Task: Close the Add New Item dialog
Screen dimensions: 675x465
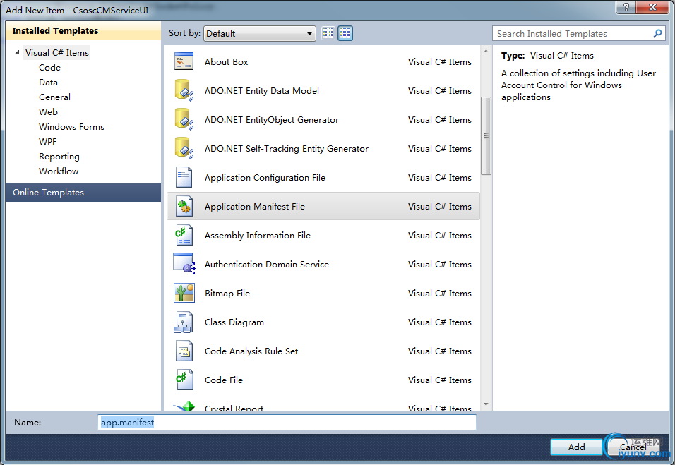Action: [652, 7]
